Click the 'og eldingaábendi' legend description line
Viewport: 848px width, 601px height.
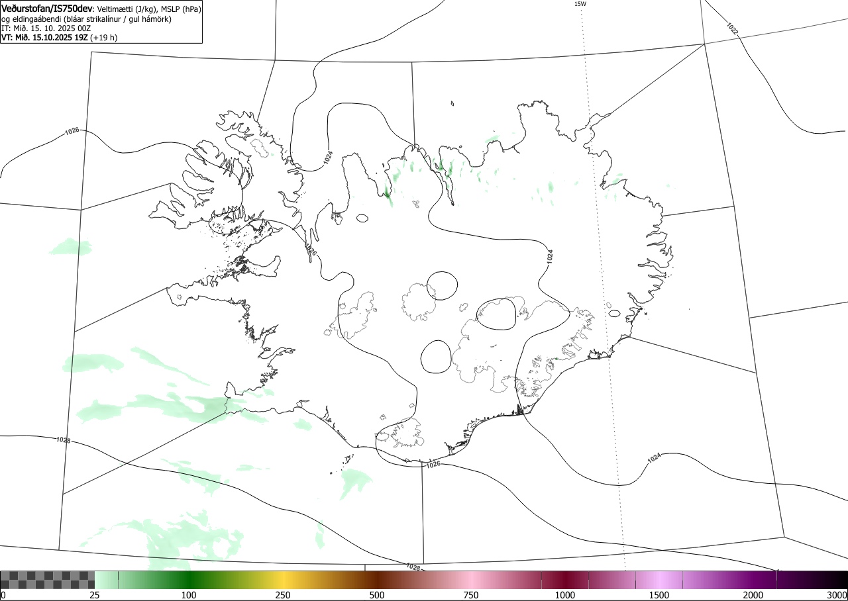coord(87,19)
